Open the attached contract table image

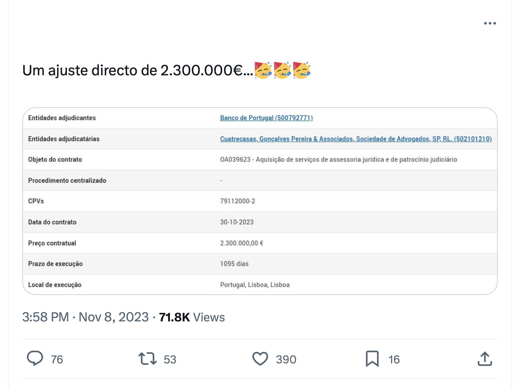coord(260,201)
